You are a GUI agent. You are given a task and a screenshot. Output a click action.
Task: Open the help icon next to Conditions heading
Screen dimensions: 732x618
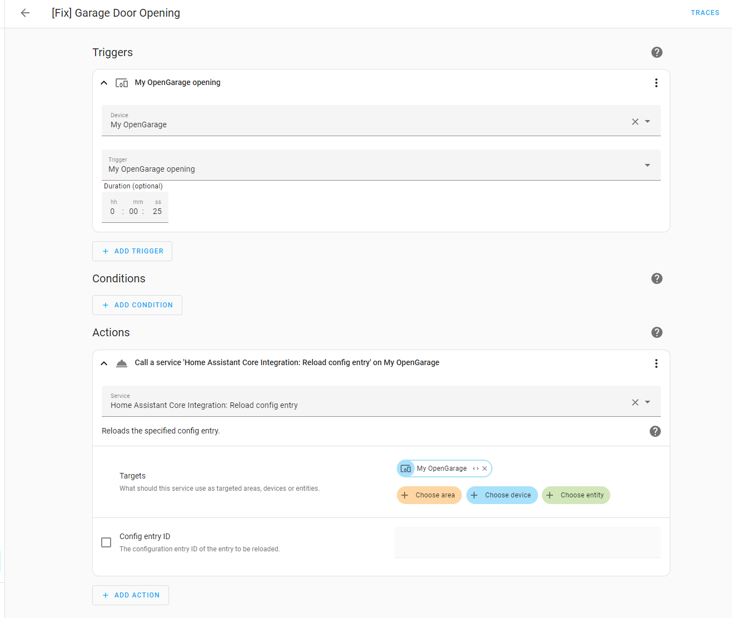(x=656, y=278)
